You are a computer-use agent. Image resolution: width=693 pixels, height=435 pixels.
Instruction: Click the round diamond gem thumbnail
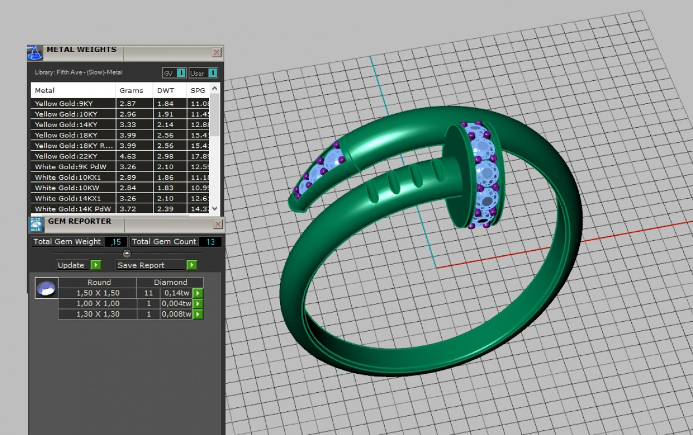coord(46,288)
